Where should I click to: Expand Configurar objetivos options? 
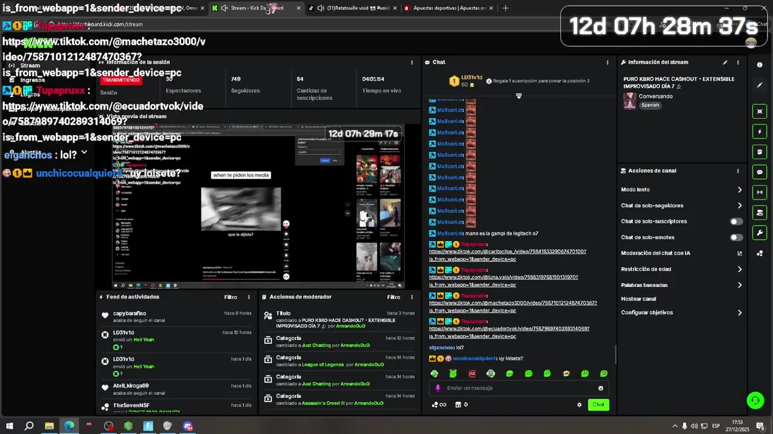pos(740,313)
